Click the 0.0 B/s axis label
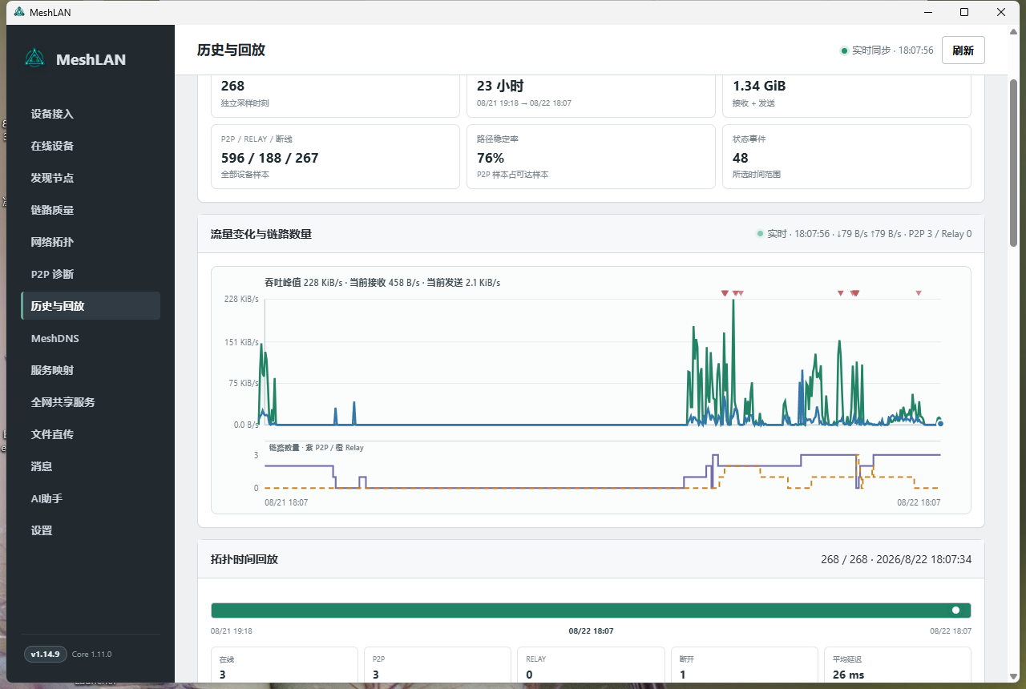Image resolution: width=1026 pixels, height=689 pixels. 247,425
